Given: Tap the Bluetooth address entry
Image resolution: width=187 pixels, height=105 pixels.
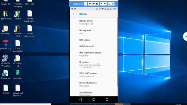Looking at the screenshot, I should (x=94, y=84).
